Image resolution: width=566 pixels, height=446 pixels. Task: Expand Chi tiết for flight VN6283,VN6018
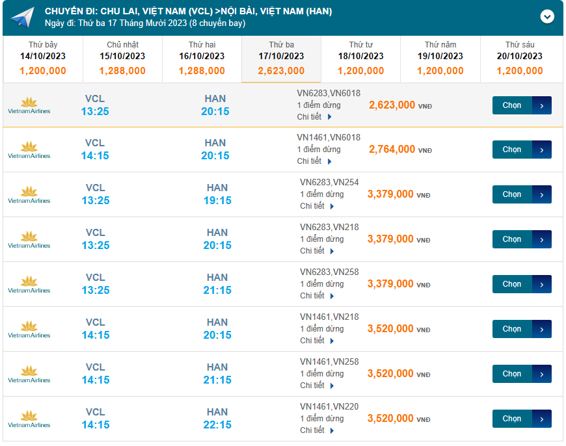tap(314, 117)
